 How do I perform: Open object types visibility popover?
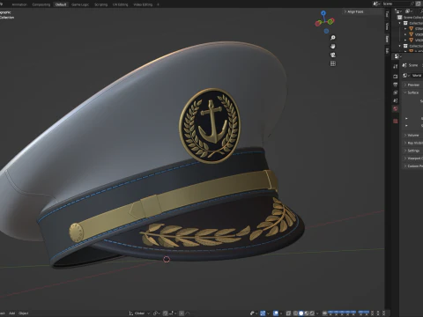click(253, 313)
